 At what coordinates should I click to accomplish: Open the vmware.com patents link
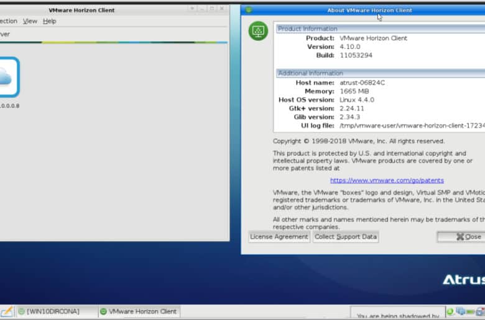(x=387, y=180)
